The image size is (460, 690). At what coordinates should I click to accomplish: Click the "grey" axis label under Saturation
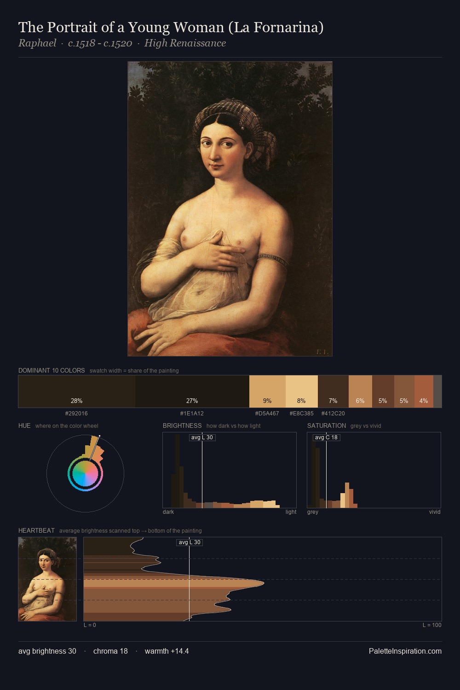tap(313, 512)
